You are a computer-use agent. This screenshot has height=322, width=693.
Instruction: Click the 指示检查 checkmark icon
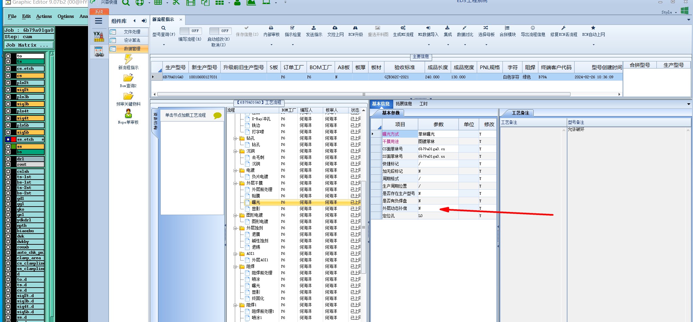292,28
